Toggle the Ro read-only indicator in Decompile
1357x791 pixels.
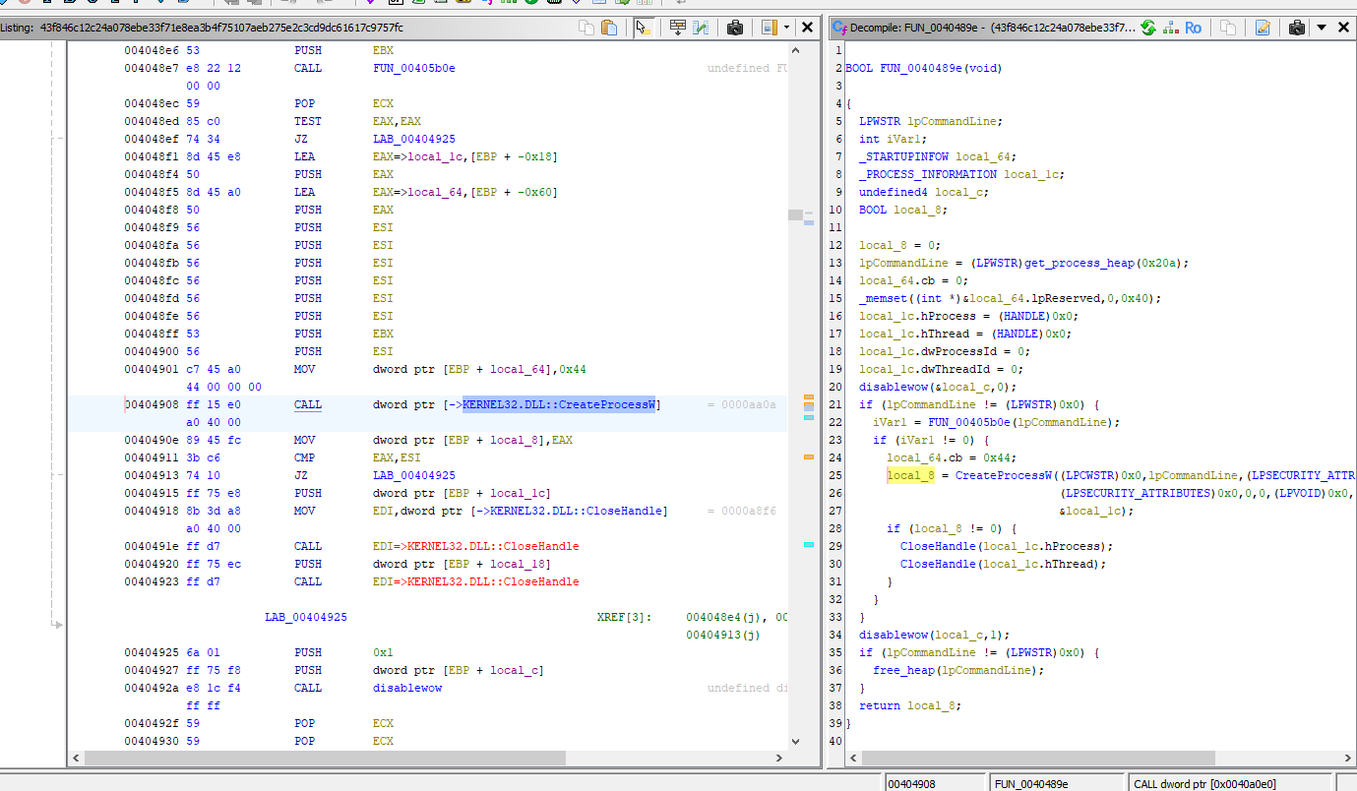tap(1193, 28)
